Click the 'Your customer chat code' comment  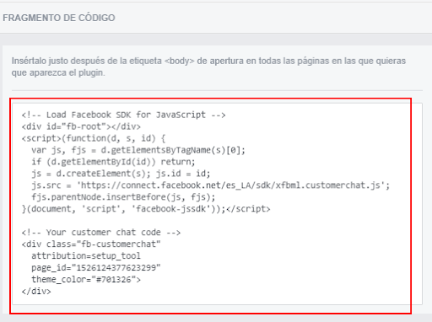[x=101, y=233]
